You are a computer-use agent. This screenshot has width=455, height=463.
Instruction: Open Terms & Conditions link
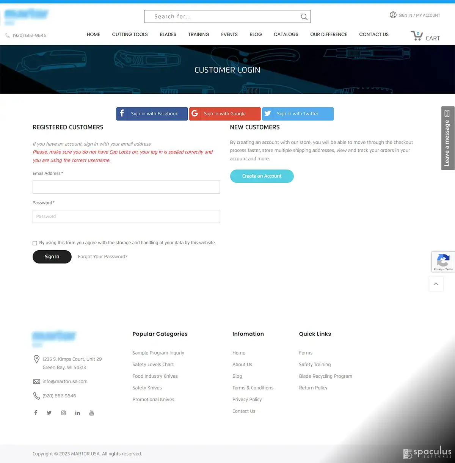tap(253, 388)
